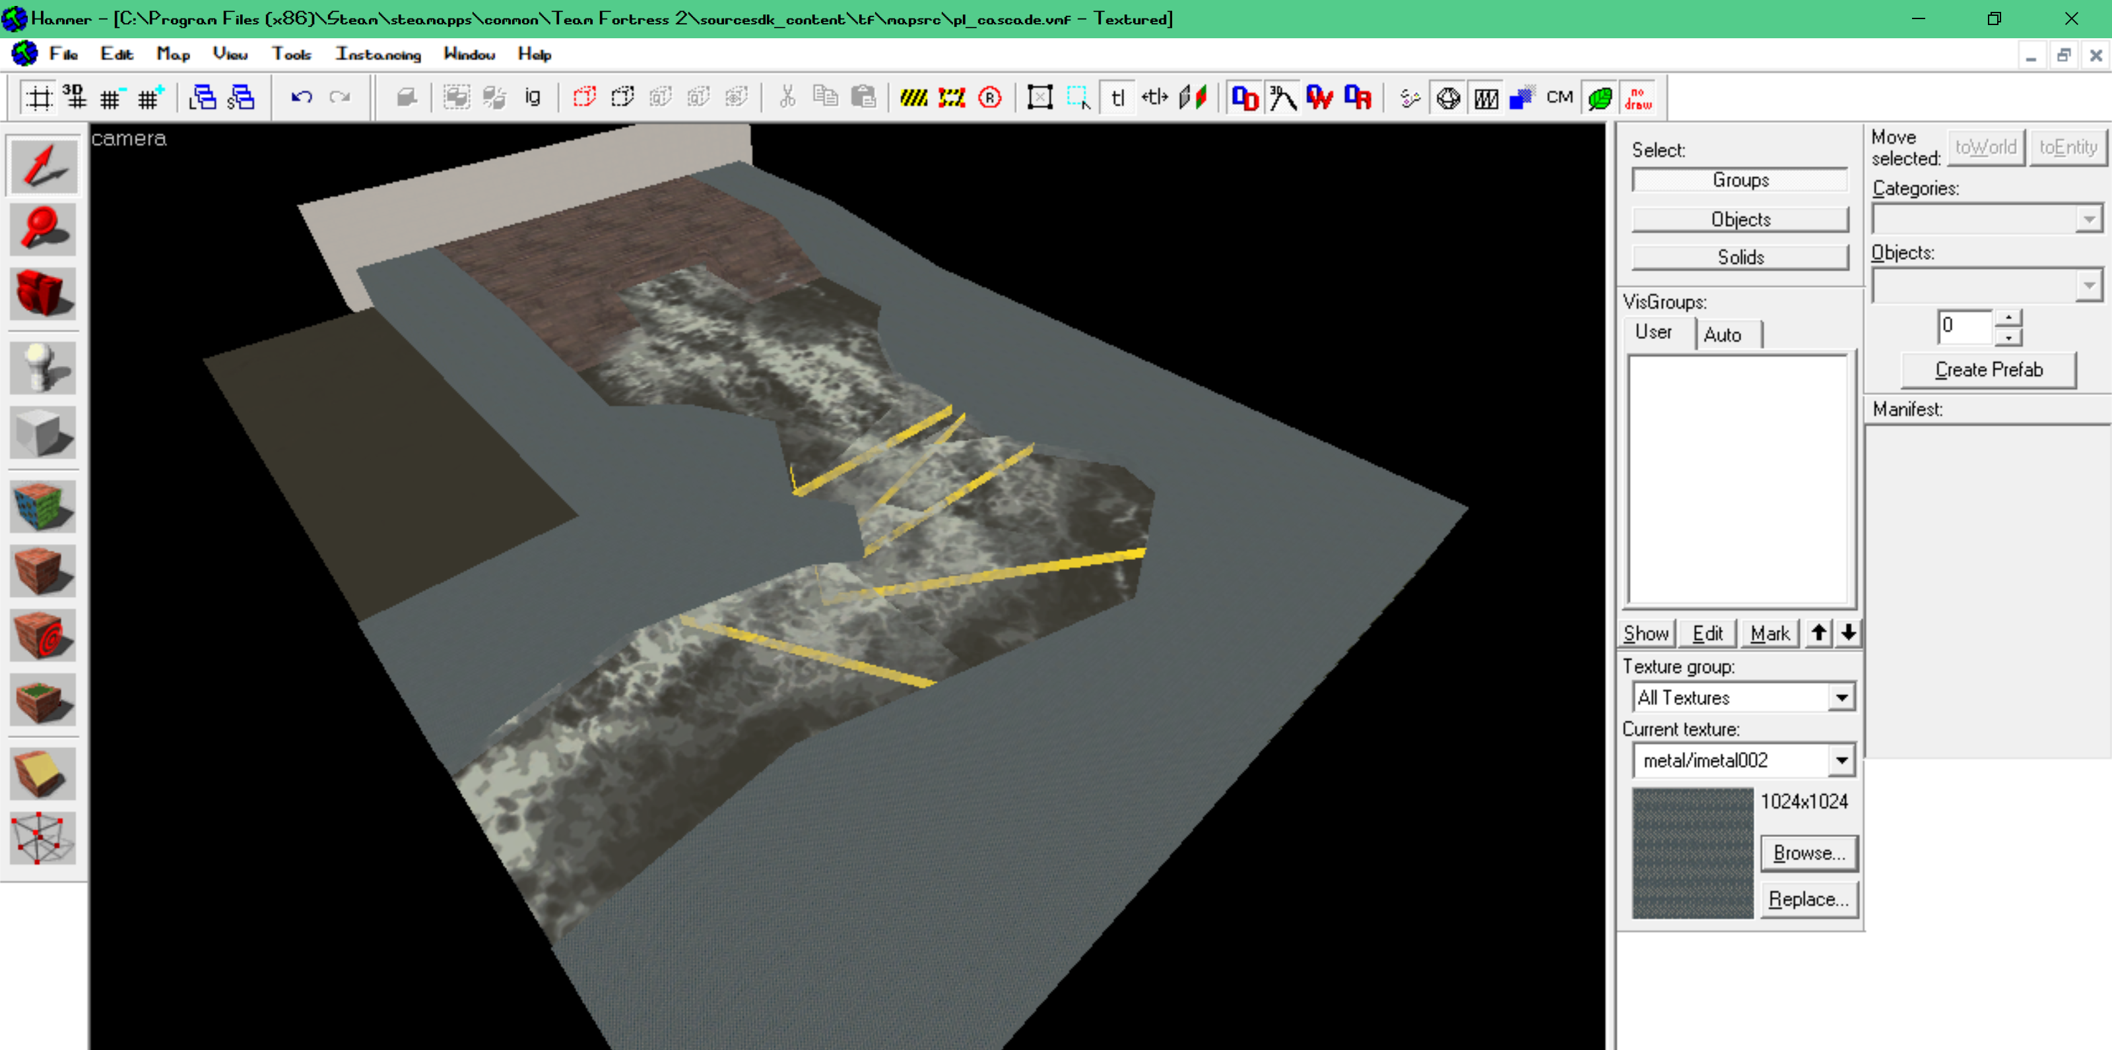Click the Replace... texture button
The width and height of the screenshot is (2112, 1050).
click(x=1808, y=898)
